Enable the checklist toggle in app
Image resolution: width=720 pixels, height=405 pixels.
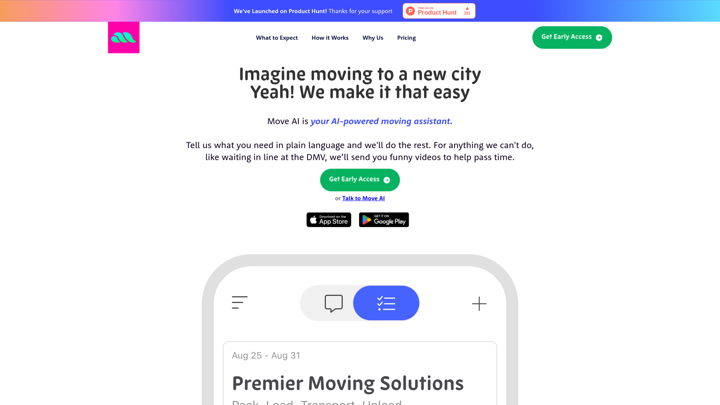tap(386, 303)
